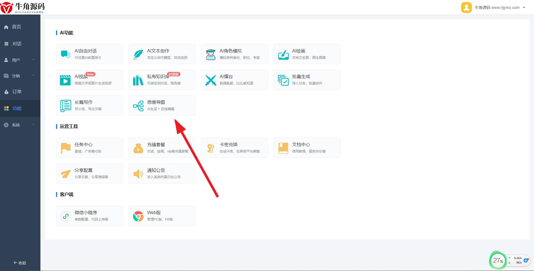534x271 pixels.
Task: Click the 分享配置 paper plane icon
Action: [66, 174]
